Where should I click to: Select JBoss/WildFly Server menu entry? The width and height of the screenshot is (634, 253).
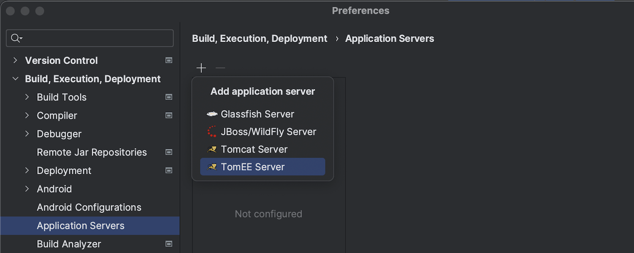tap(268, 132)
